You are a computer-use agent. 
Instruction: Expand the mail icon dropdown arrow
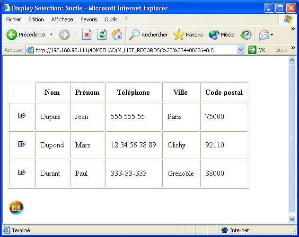[x=272, y=35]
